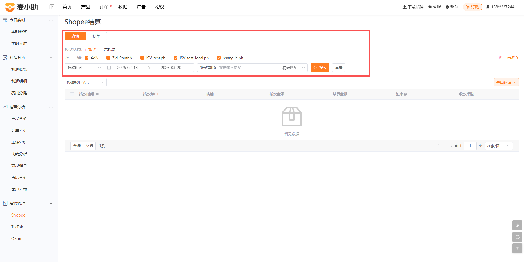Click the icon beside 更多
Viewport: 524px width, 262px height.
(x=501, y=58)
